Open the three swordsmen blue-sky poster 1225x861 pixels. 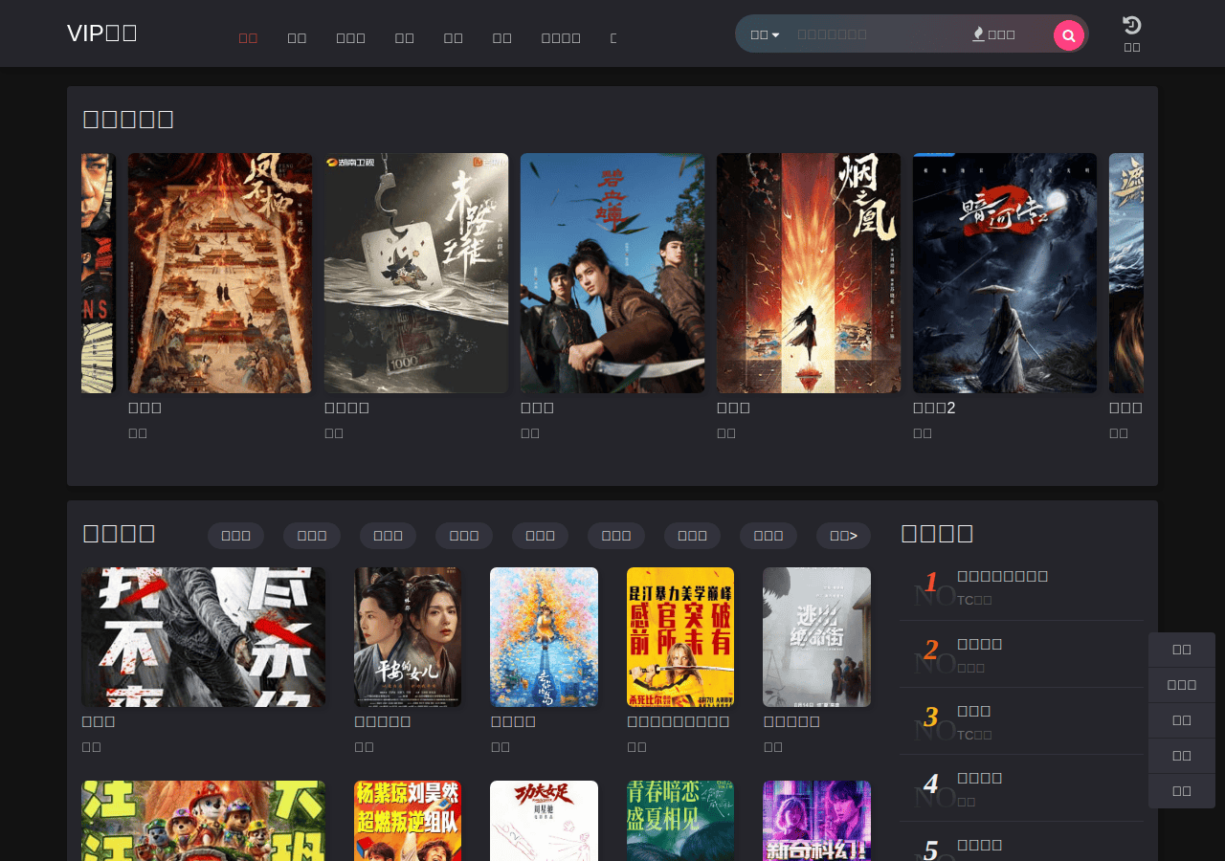click(612, 273)
